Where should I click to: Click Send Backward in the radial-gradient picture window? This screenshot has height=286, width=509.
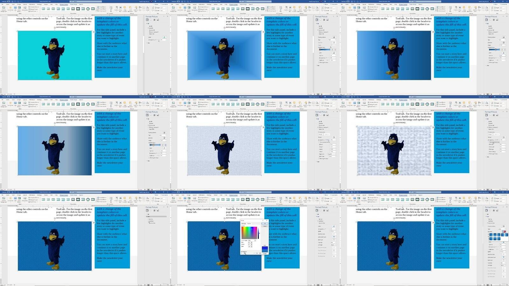pos(300,9)
